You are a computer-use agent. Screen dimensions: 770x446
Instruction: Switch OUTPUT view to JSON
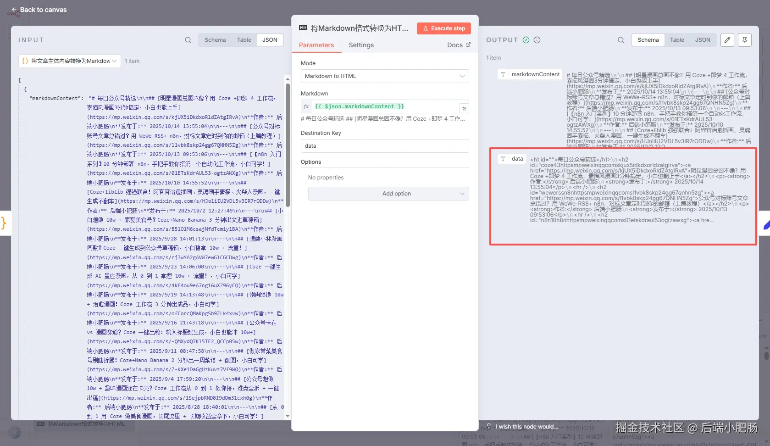coord(703,40)
